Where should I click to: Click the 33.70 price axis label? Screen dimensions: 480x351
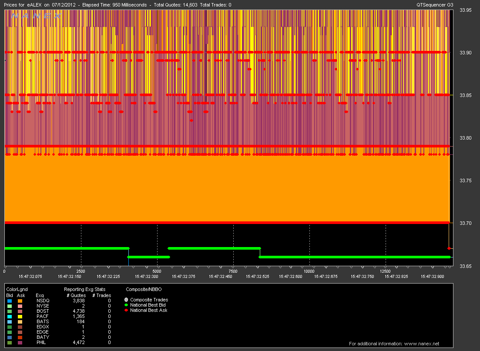pos(466,224)
